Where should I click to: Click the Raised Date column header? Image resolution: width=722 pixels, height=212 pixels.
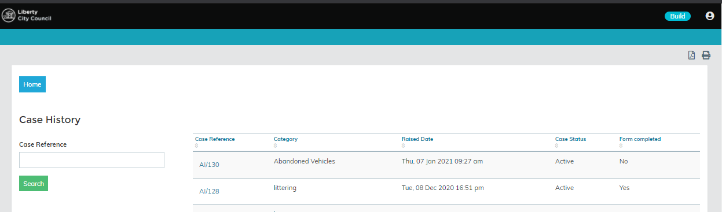click(417, 139)
